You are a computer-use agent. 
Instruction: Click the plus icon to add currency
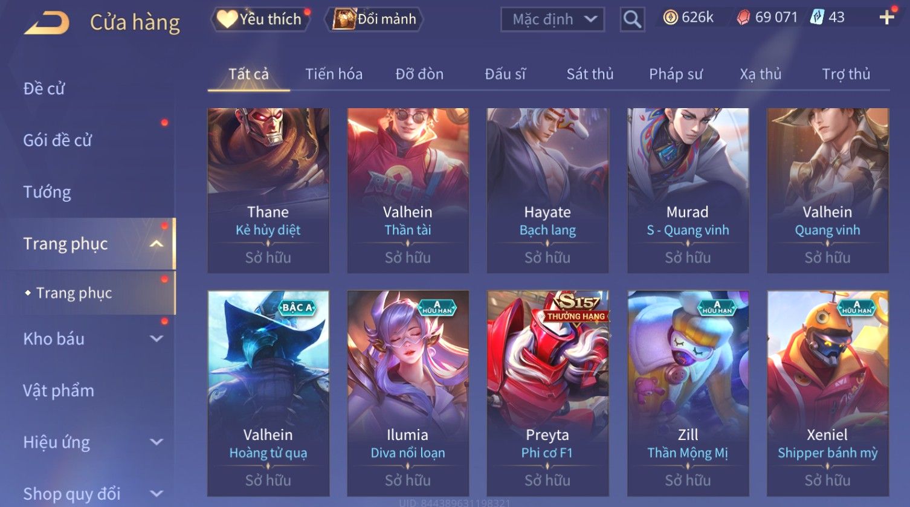pos(886,18)
